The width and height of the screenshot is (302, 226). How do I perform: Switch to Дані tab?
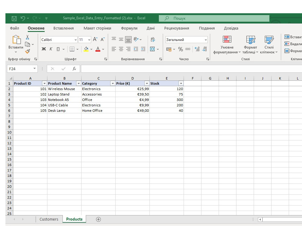click(x=151, y=28)
